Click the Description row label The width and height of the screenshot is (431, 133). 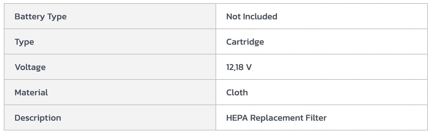[x=38, y=118]
